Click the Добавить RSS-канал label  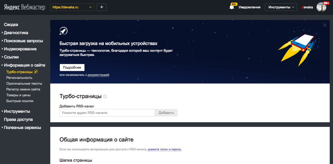click(77, 106)
